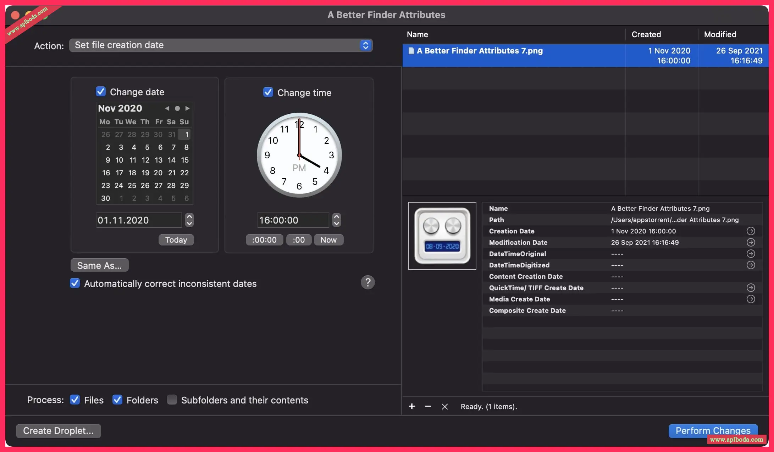Click the arrow beside DateTimeDigitized

point(751,265)
